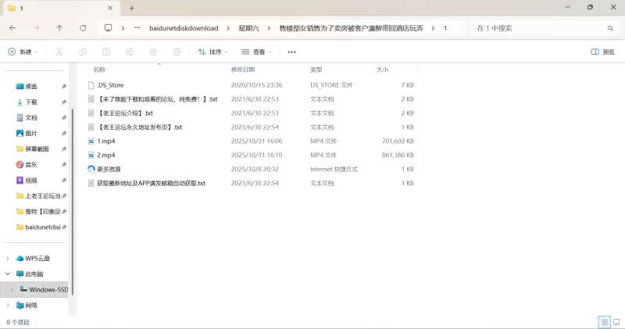The image size is (625, 329).
Task: Navigate to baidunetdiskdownload in breadcrumb
Action: coord(184,28)
